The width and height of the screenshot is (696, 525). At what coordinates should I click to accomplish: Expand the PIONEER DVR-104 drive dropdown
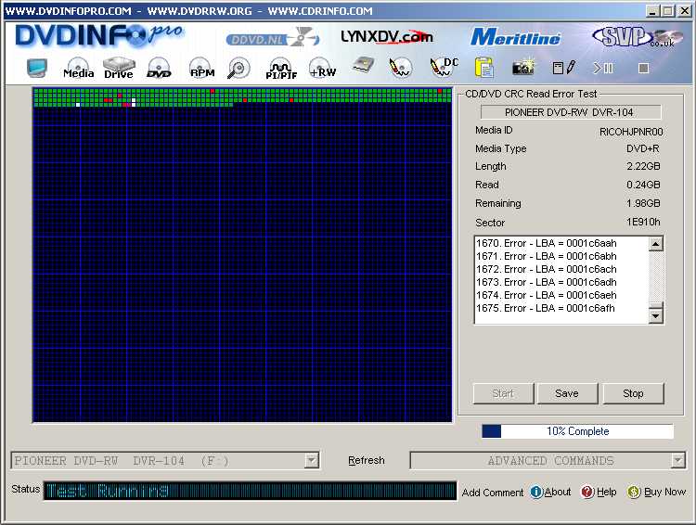pyautogui.click(x=312, y=461)
